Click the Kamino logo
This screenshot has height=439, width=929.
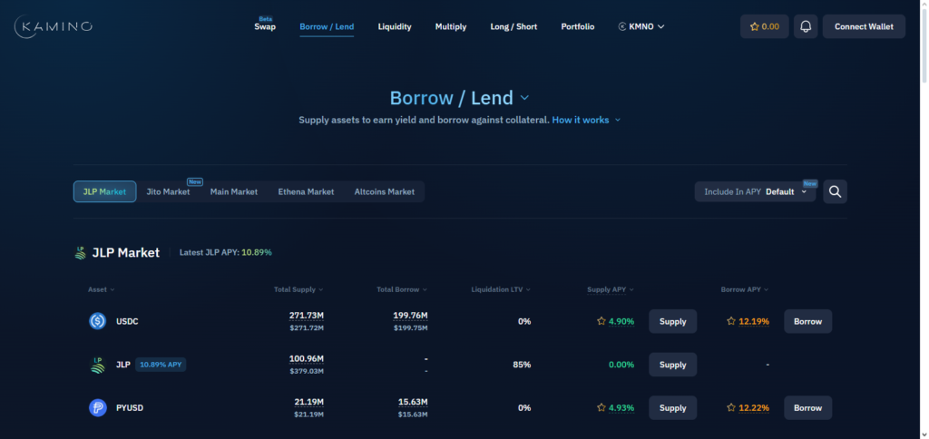(x=54, y=26)
